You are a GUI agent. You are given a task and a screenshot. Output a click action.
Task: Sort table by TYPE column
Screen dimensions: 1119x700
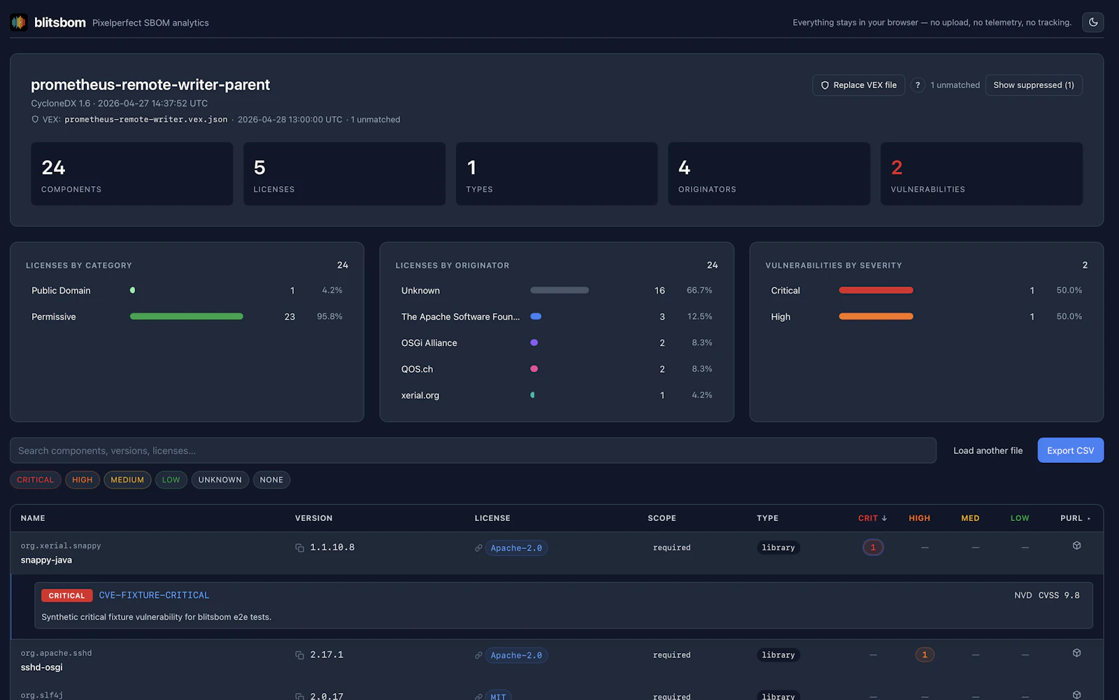pos(767,518)
